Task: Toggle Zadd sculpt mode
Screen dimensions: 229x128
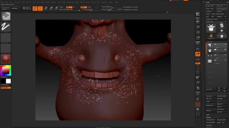Action: click(83, 7)
